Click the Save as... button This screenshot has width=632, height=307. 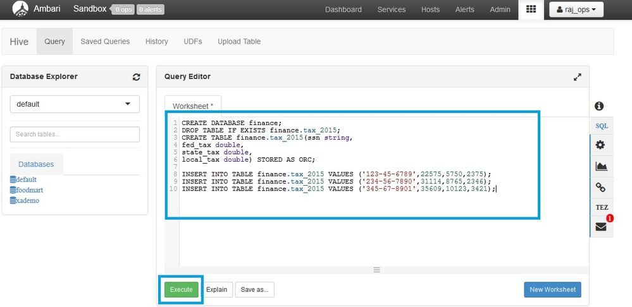click(255, 290)
